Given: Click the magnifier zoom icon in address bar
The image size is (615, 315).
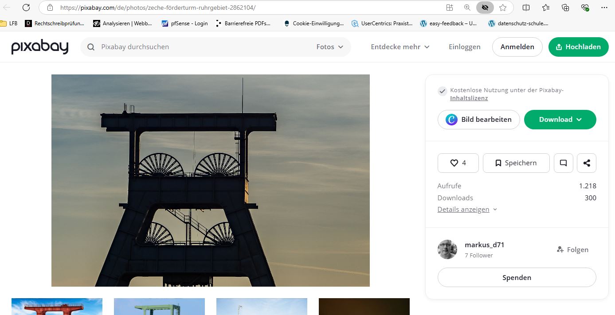Looking at the screenshot, I should [467, 8].
